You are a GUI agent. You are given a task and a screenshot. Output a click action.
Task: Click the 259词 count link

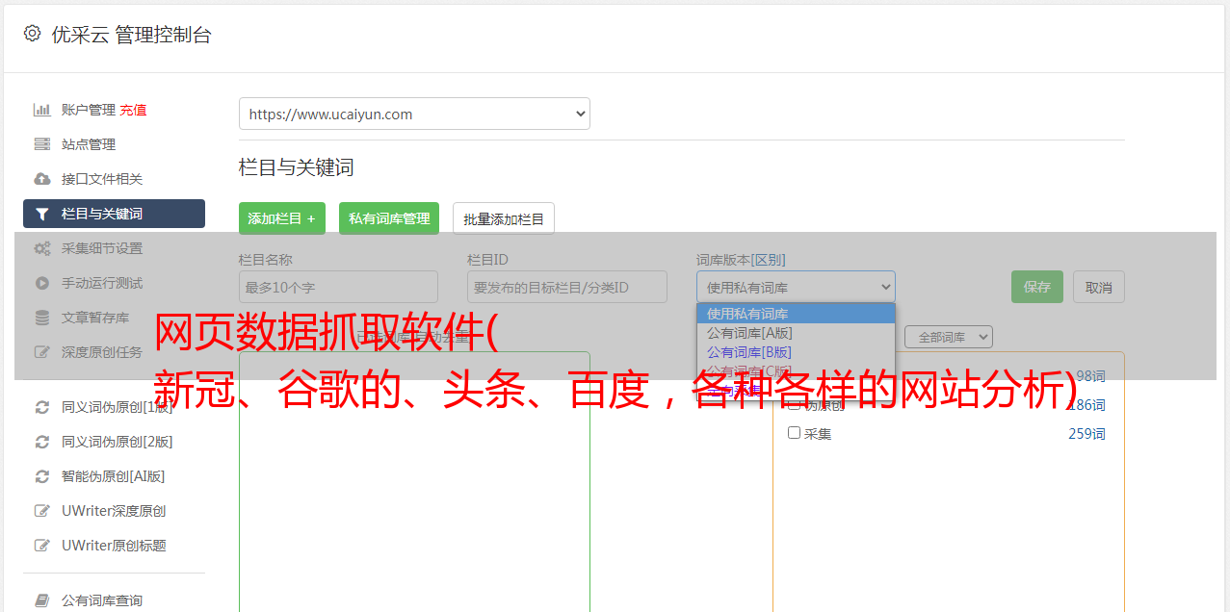pos(1086,434)
